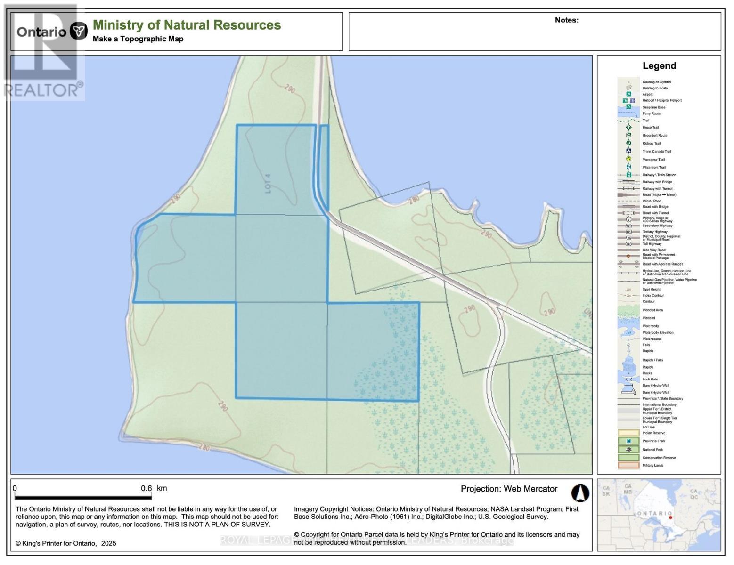Click the Provincial Park legend swatch
734x565 pixels.
point(628,441)
